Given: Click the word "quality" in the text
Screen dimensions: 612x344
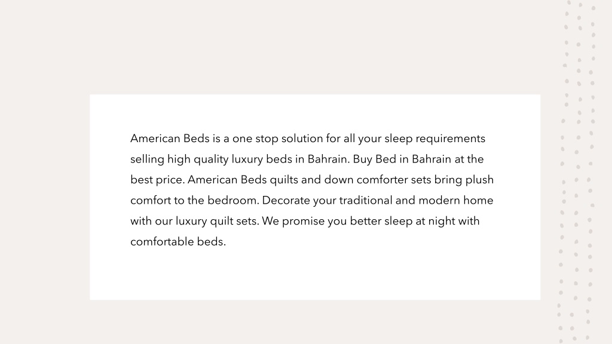Looking at the screenshot, I should (211, 159).
